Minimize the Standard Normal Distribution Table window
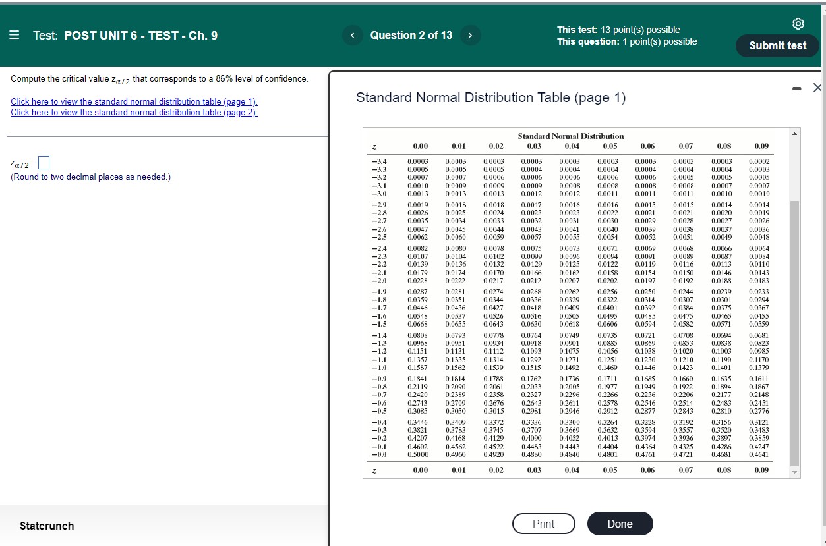The height and width of the screenshot is (546, 826). pos(797,86)
